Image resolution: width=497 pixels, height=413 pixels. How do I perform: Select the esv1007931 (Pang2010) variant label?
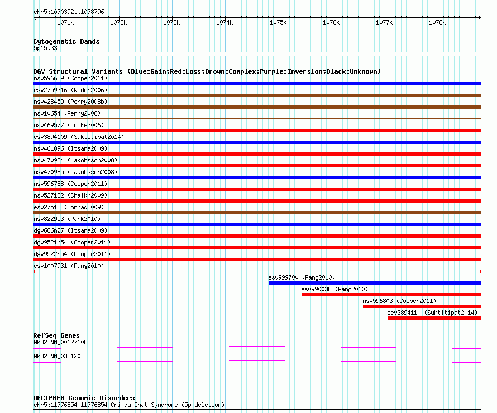coord(69,266)
